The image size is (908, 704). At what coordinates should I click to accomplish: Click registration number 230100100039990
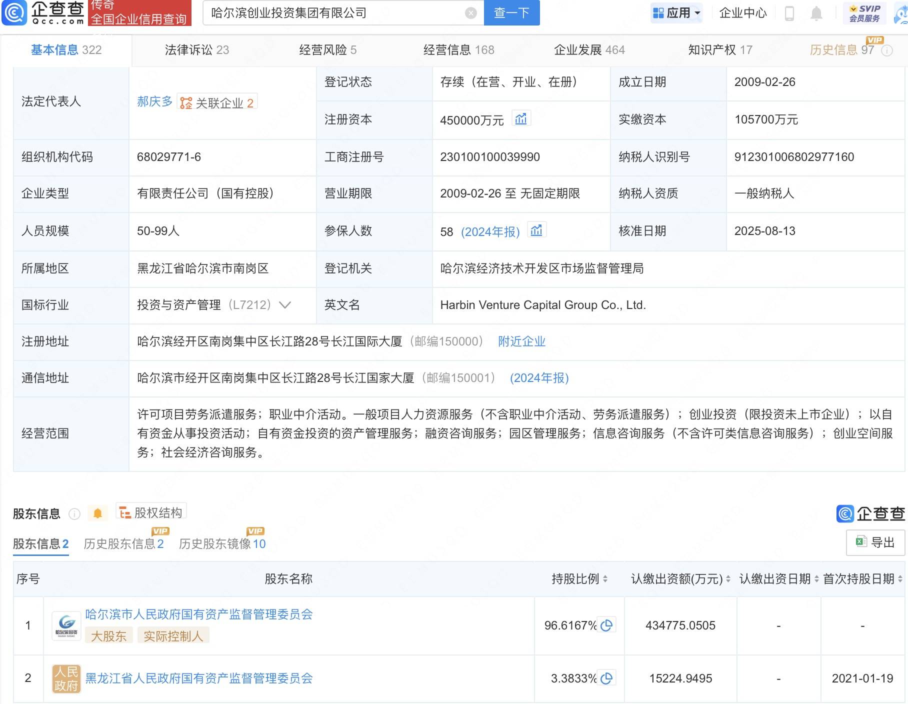[490, 157]
